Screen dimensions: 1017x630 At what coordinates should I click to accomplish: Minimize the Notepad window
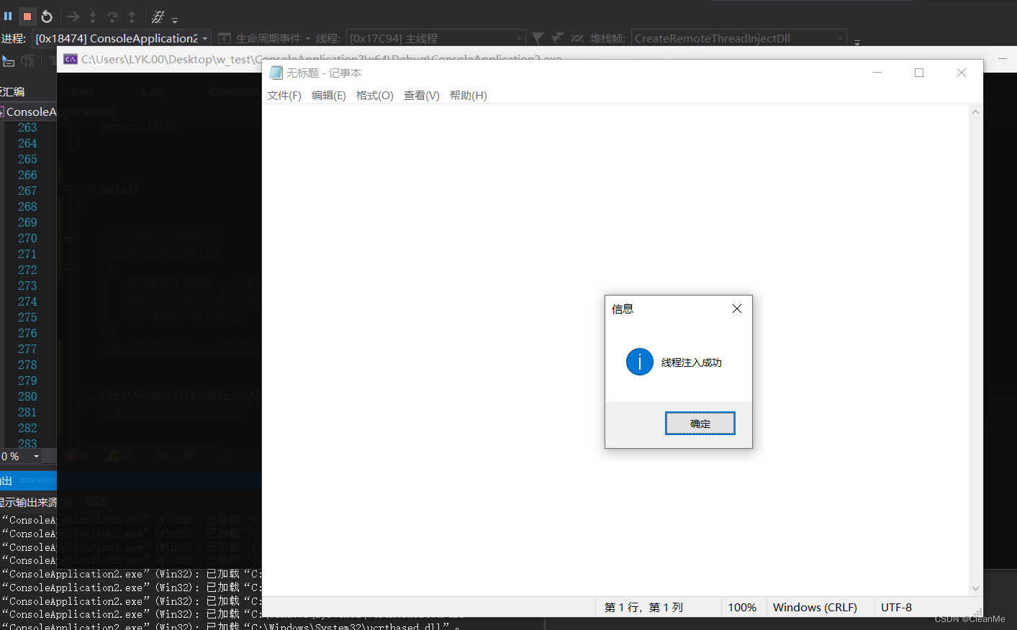[x=877, y=73]
